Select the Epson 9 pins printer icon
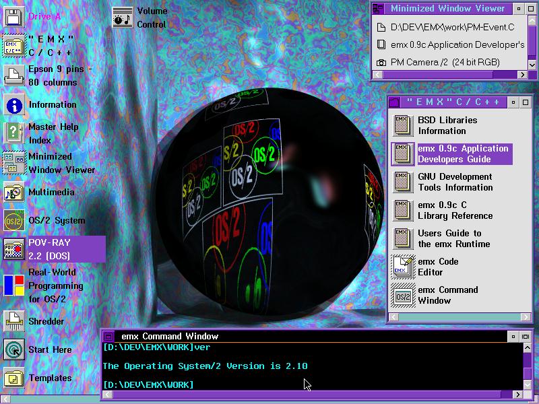539x404 pixels. [14, 75]
